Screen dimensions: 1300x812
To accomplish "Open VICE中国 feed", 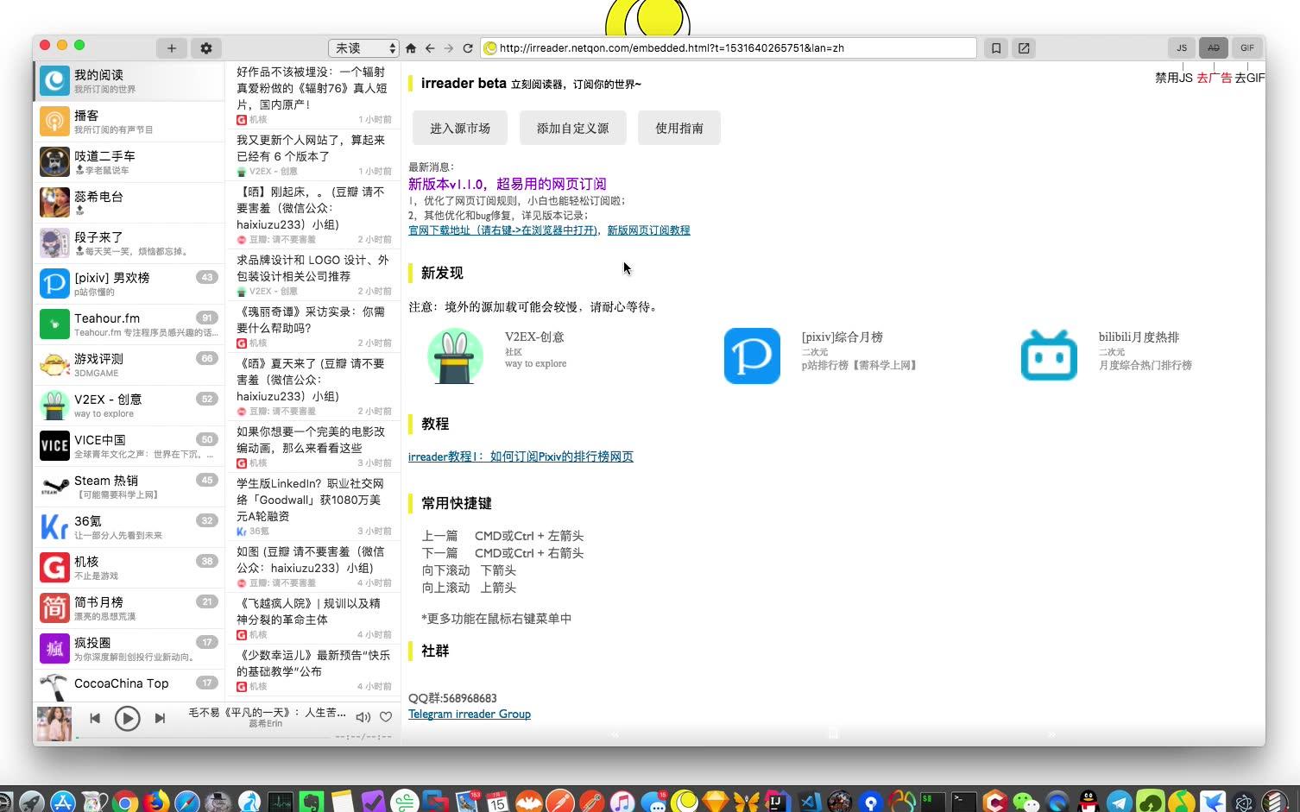I will (x=129, y=446).
